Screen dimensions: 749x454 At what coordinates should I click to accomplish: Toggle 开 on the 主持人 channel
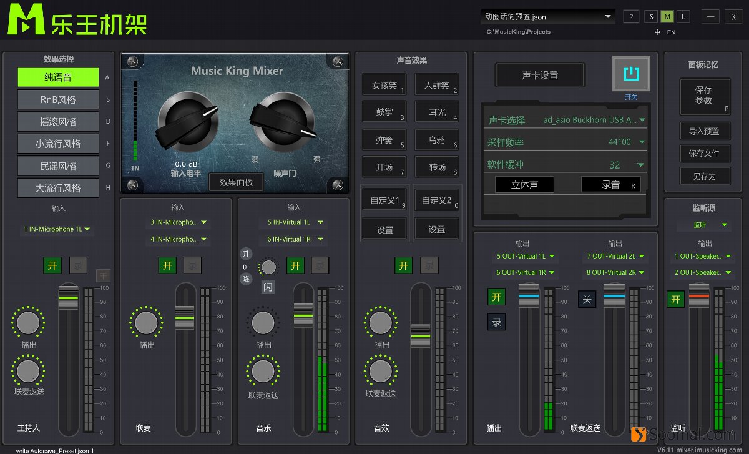pyautogui.click(x=52, y=265)
